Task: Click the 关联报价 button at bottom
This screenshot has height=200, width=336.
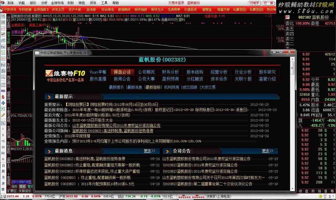Action: coord(25,191)
